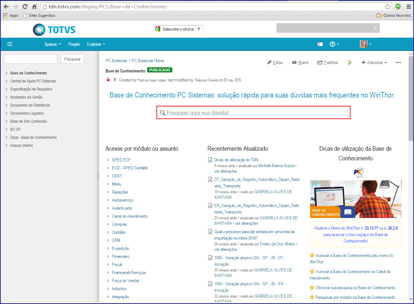View attachments via the paperclip icon
Image resolution: width=414 pixels, height=304 pixels.
(115, 80)
